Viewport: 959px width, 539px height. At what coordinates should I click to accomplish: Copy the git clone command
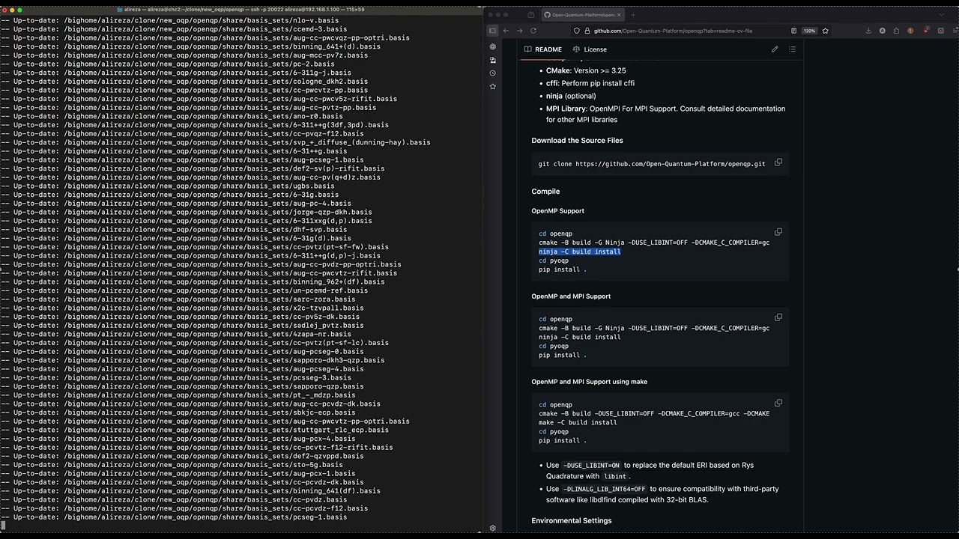(778, 162)
